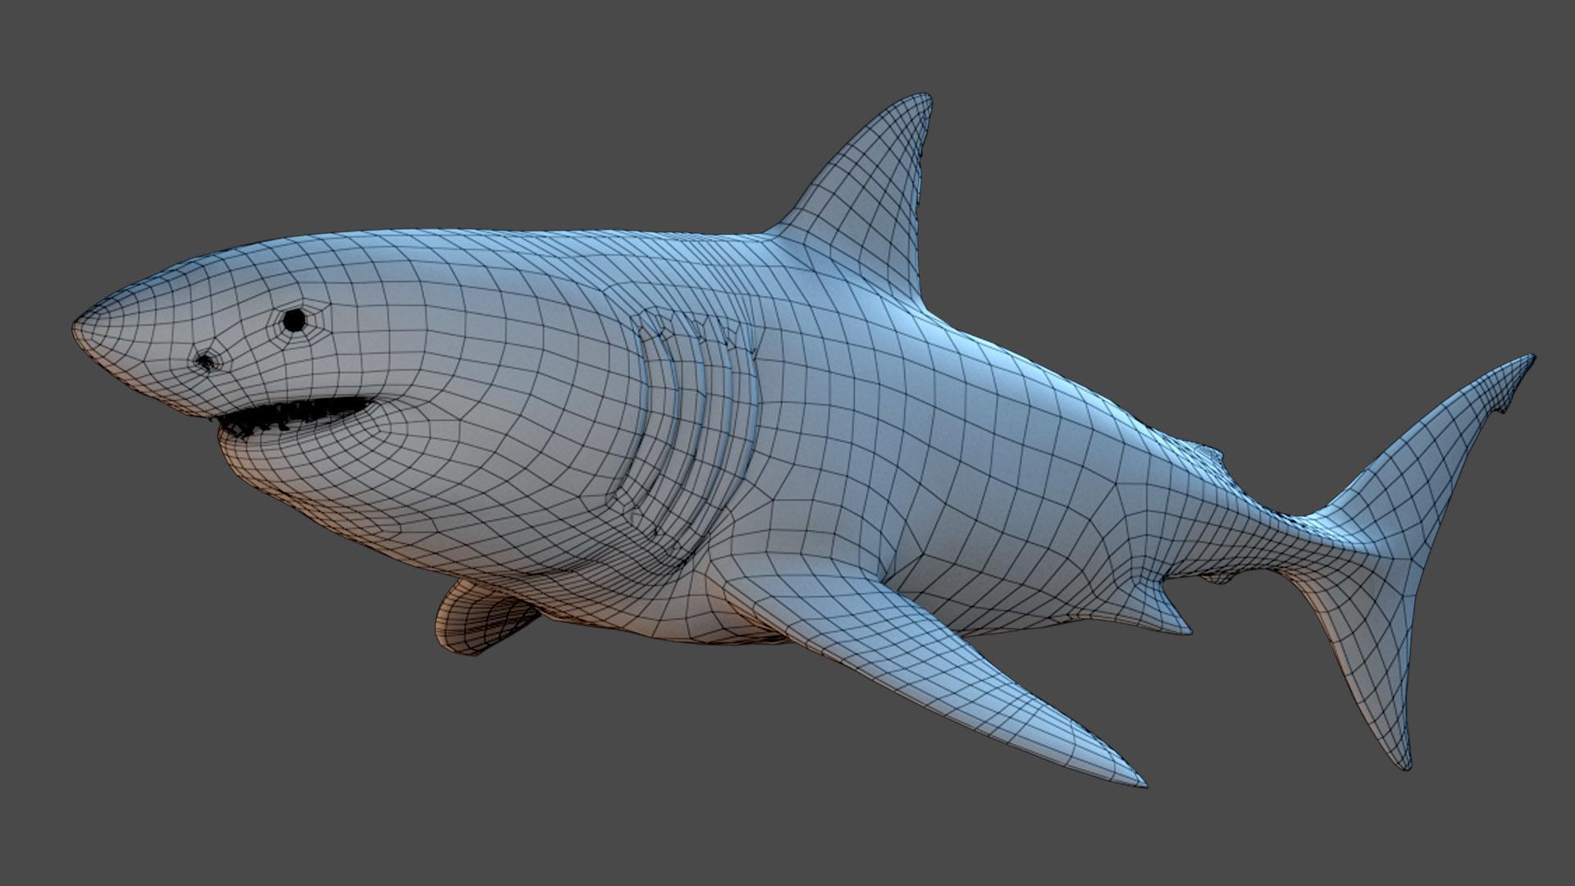The height and width of the screenshot is (886, 1575).
Task: Click the shark model's black eye
Action: [294, 320]
